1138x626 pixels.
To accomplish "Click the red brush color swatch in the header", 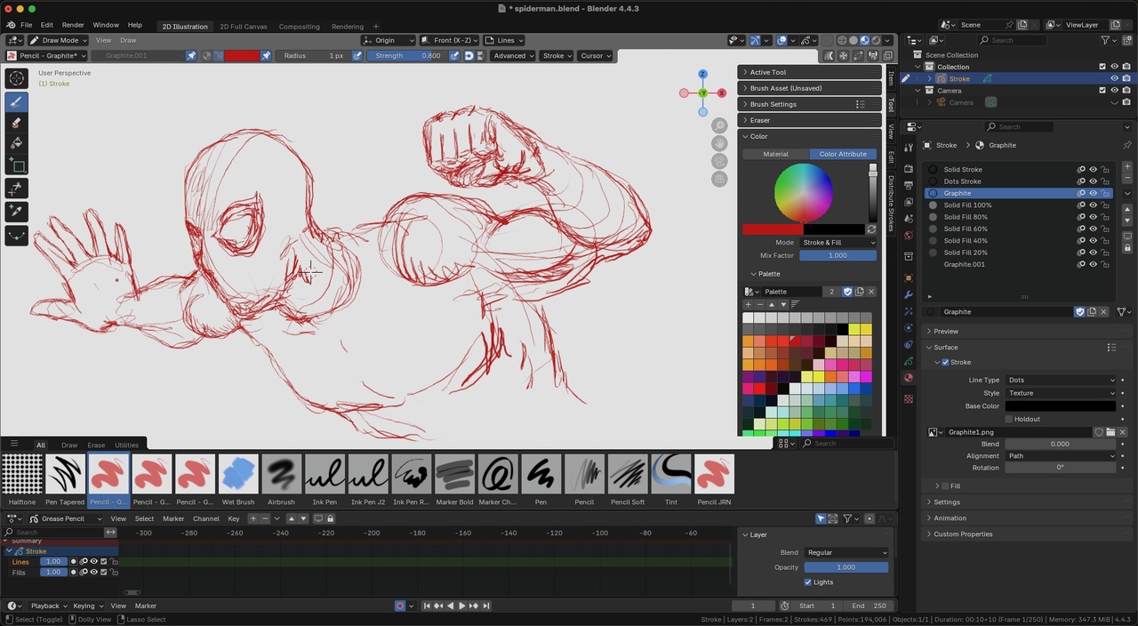I will point(242,55).
